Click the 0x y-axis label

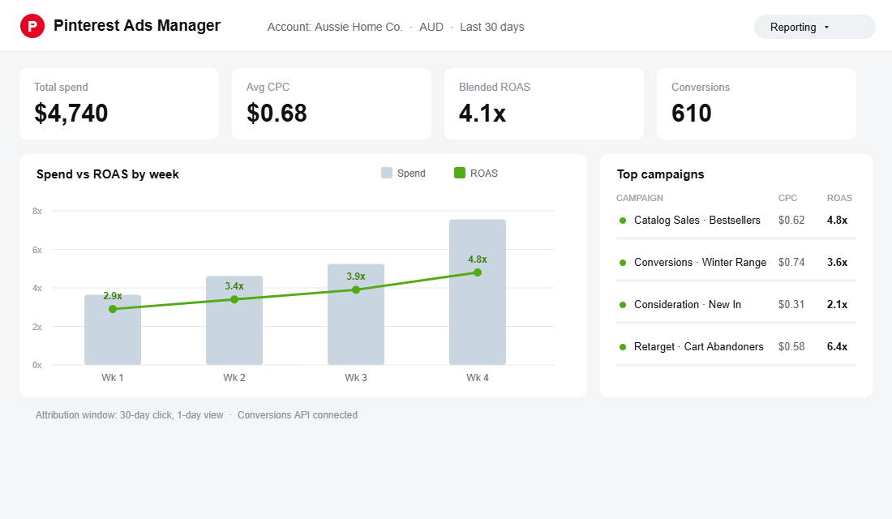click(x=37, y=366)
